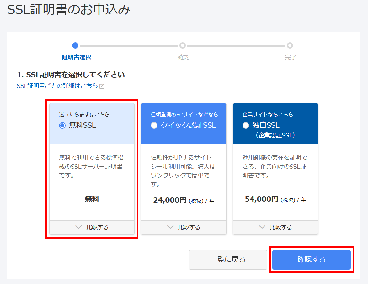Select the クイック認証SSL radio button
This screenshot has height=284, width=368.
pos(154,125)
